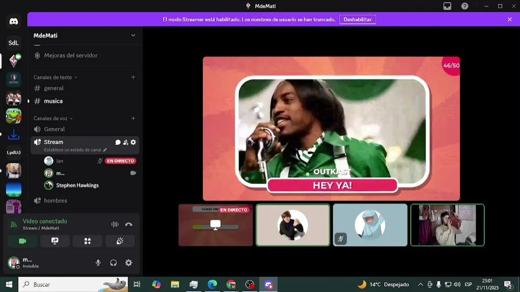Show hidden system tray icons

pyautogui.click(x=420, y=284)
